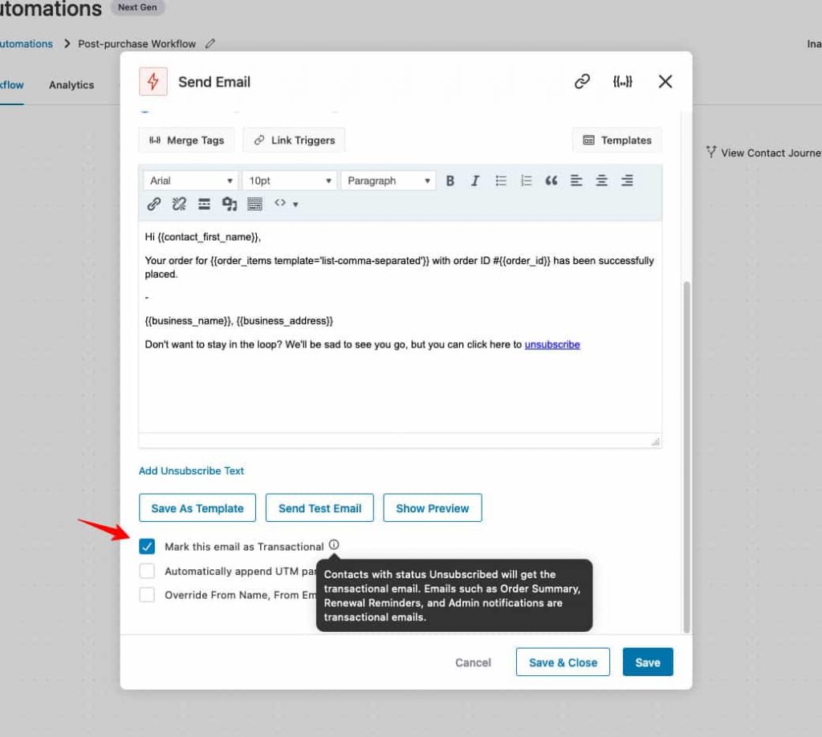The height and width of the screenshot is (737, 822).
Task: Click the info icon next to Transactional
Action: click(x=334, y=545)
